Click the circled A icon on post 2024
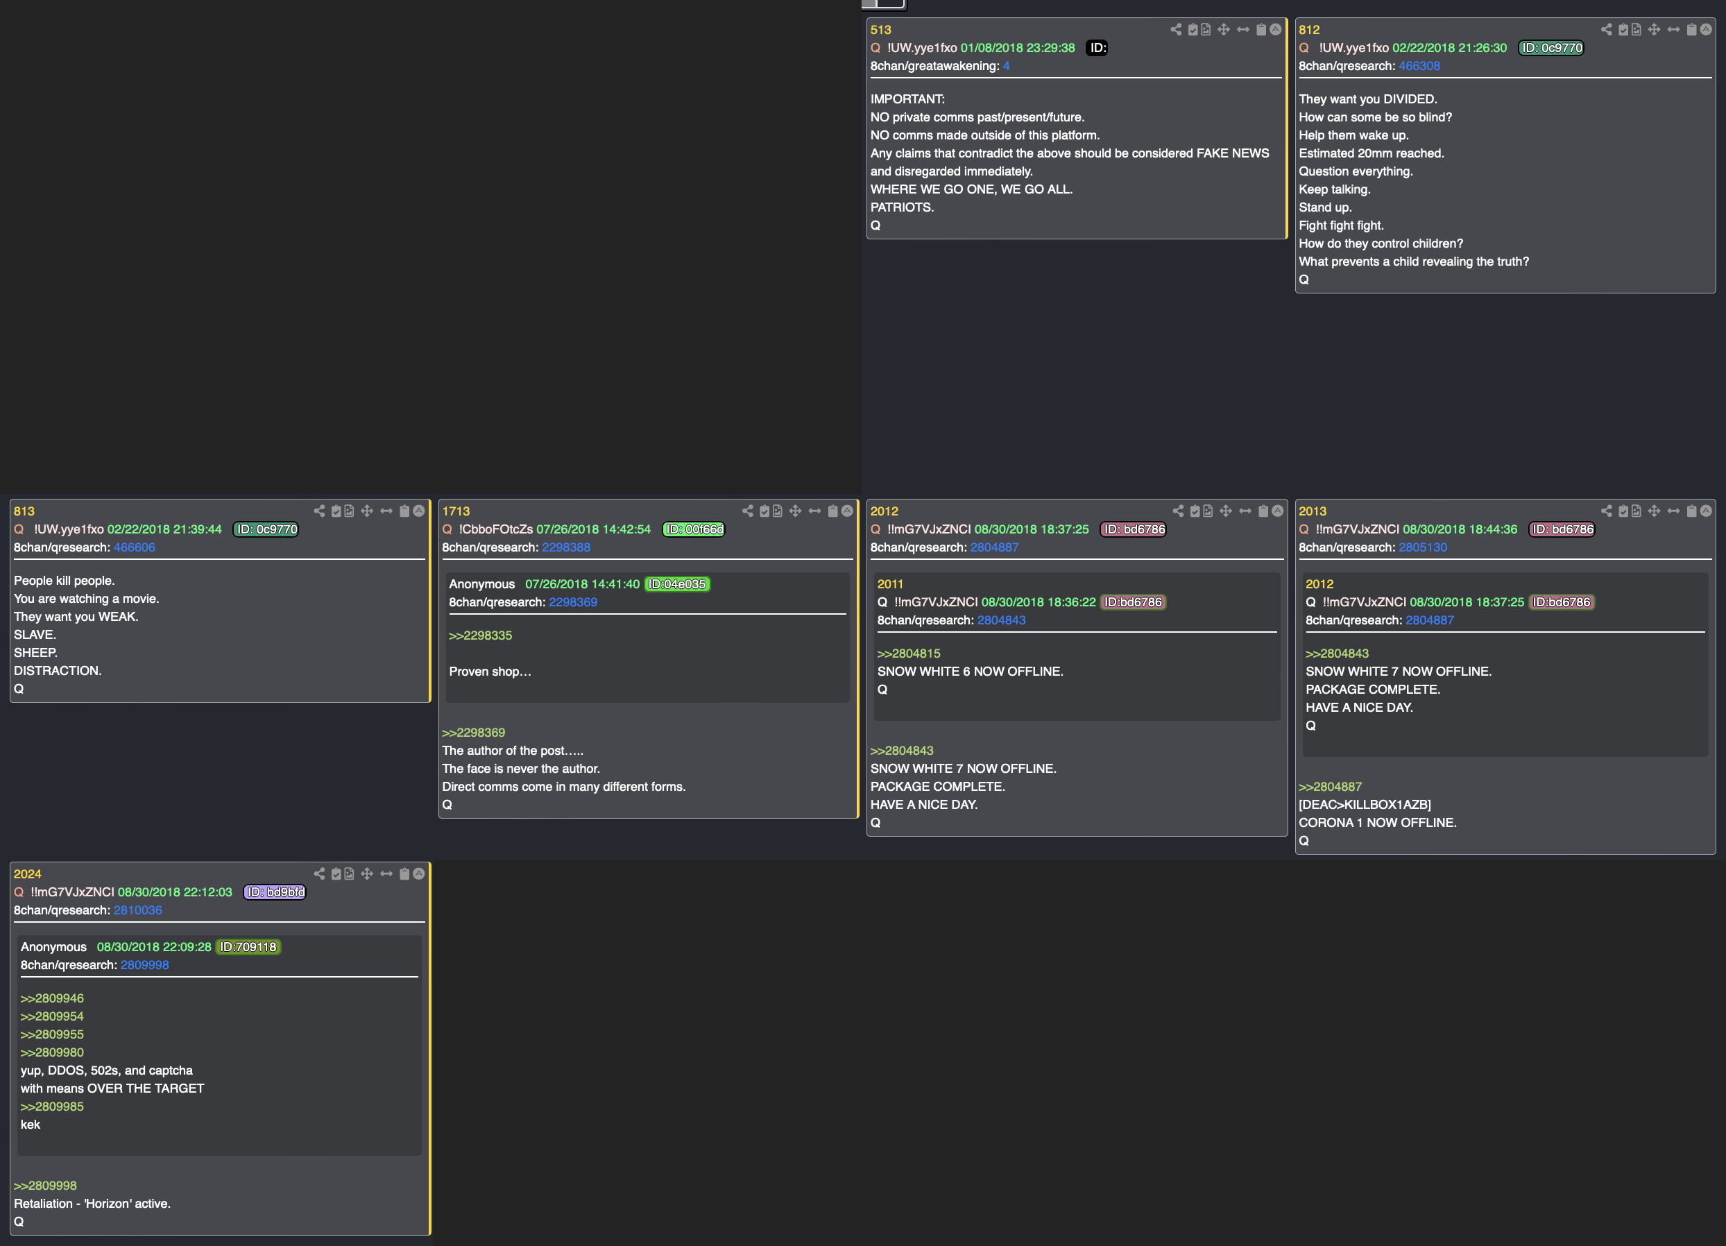1726x1246 pixels. pyautogui.click(x=418, y=874)
